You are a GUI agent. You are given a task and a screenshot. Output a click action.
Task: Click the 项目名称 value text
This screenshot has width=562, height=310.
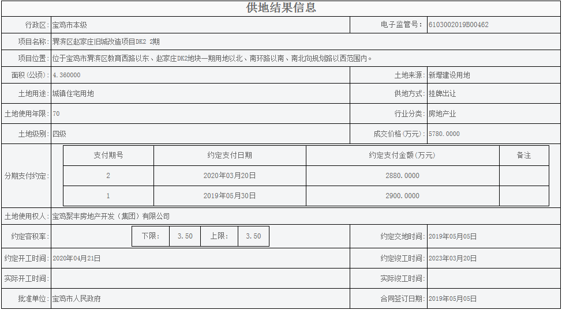click(106, 42)
